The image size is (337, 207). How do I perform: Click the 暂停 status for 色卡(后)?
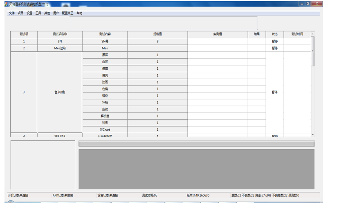[x=275, y=92]
